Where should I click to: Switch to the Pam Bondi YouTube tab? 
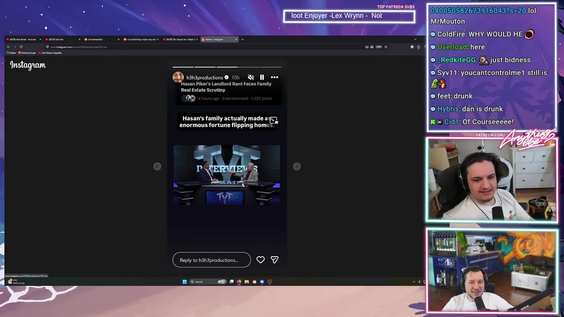[x=24, y=39]
